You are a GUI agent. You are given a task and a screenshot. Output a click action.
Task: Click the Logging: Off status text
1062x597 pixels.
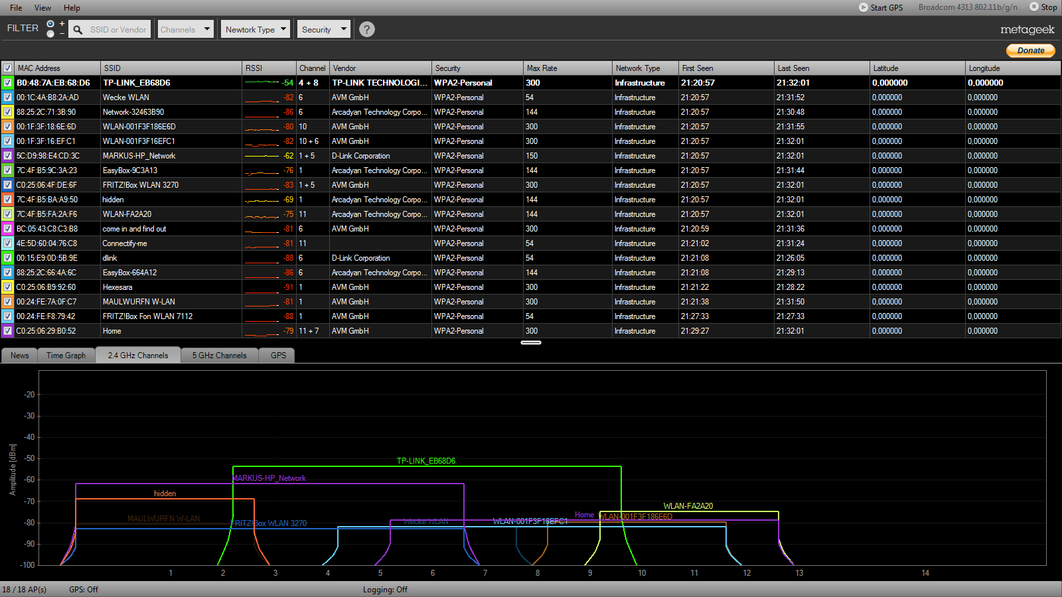click(385, 590)
